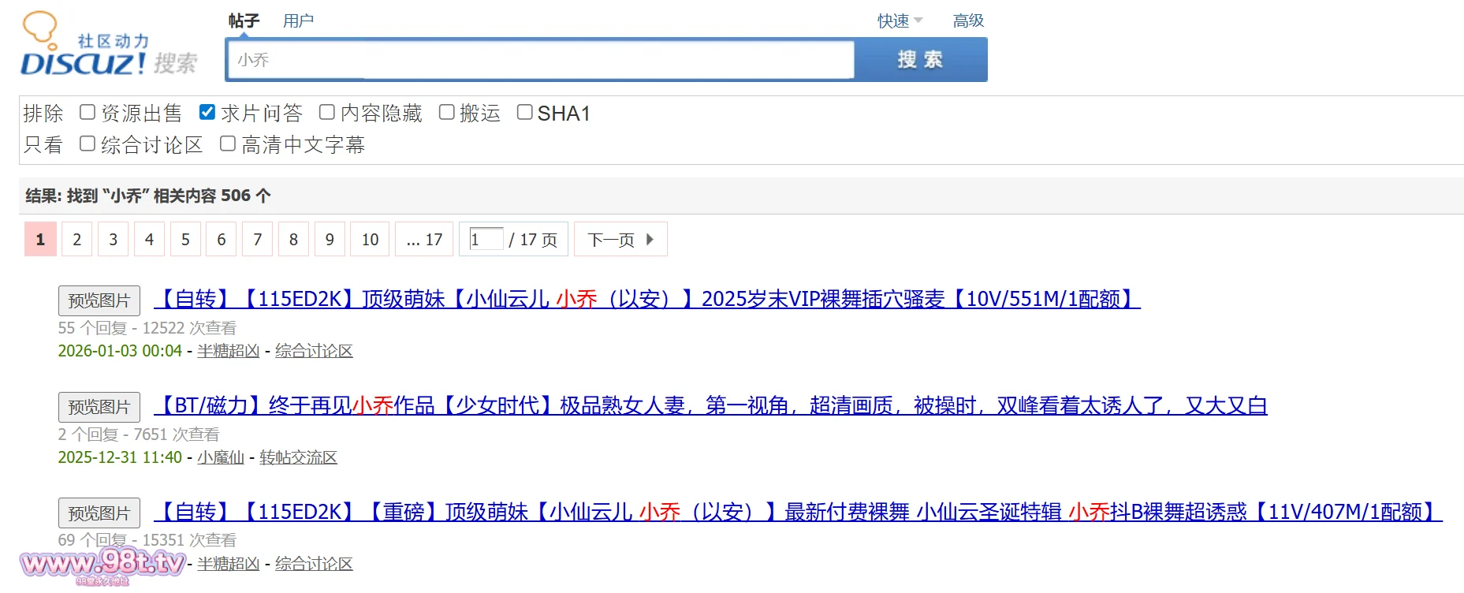1464x593 pixels.
Task: Open the 高级 search link
Action: 968,21
